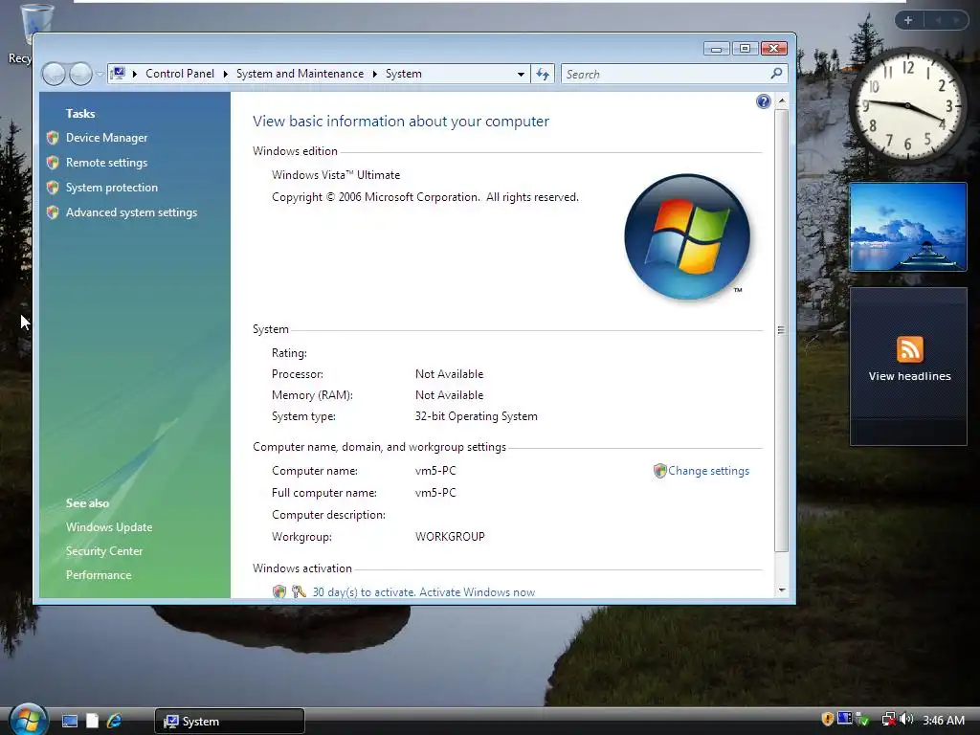Click the Windows Start orb
The height and width of the screenshot is (735, 980).
[27, 719]
